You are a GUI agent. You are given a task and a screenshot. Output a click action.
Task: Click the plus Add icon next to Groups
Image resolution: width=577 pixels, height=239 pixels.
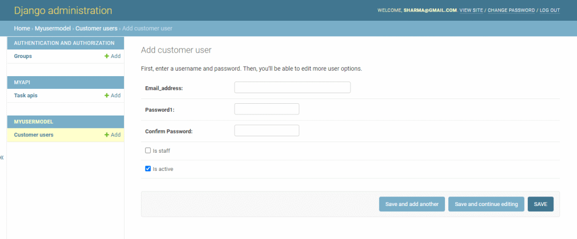pos(107,56)
